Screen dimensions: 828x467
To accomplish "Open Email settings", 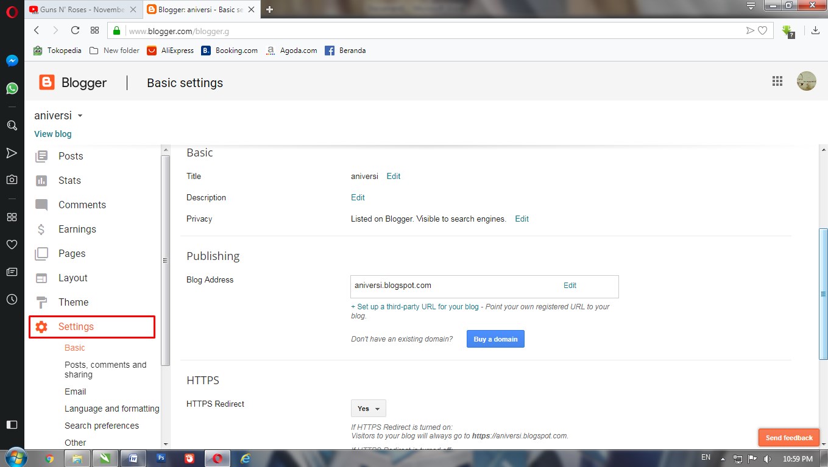I will pyautogui.click(x=76, y=392).
